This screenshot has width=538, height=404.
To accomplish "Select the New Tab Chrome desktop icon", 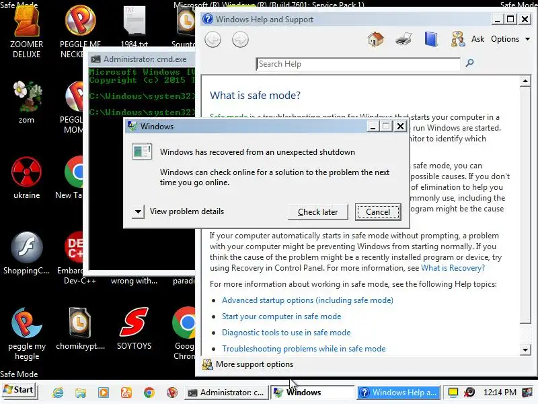I will tap(71, 178).
